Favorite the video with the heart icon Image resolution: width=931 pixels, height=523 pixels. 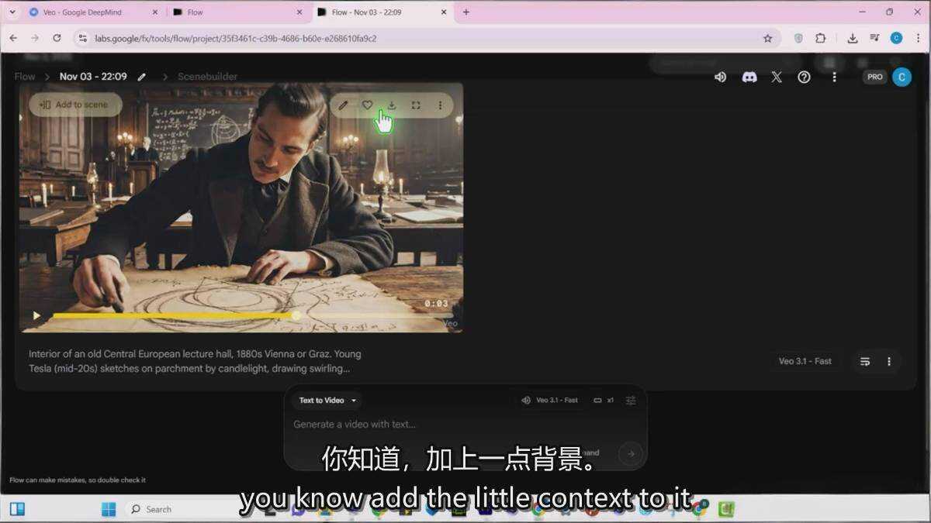[x=368, y=105]
